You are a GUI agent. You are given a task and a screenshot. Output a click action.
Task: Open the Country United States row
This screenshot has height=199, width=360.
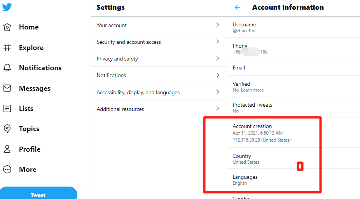pos(294,159)
